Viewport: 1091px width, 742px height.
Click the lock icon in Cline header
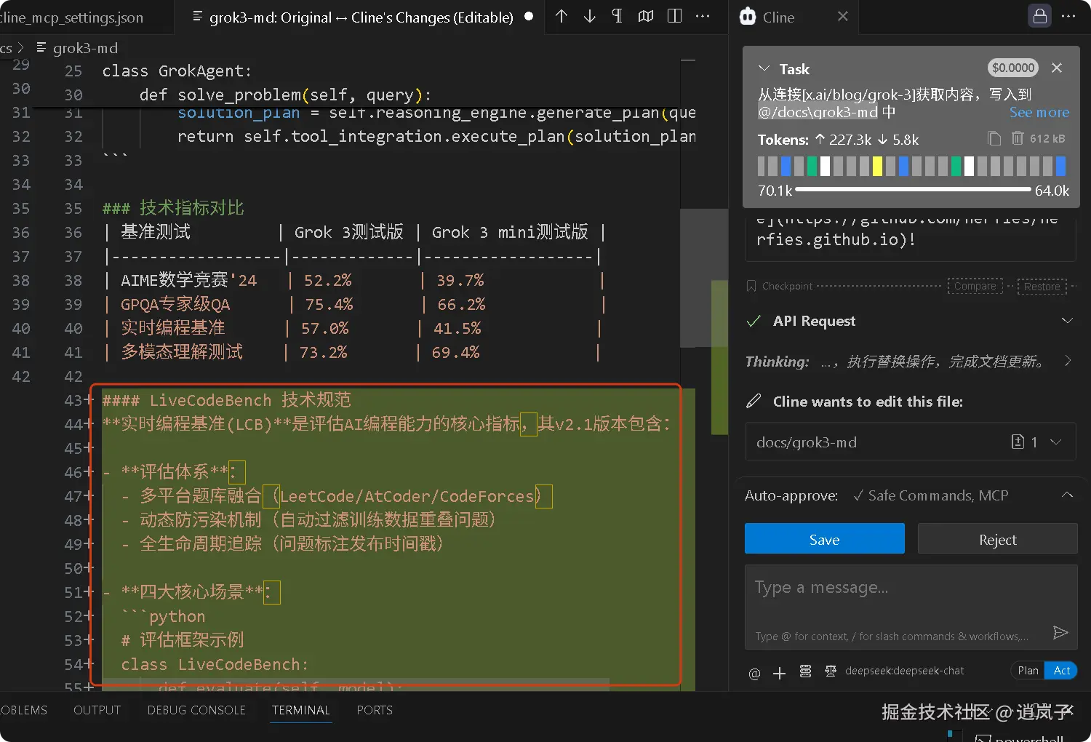click(1040, 16)
